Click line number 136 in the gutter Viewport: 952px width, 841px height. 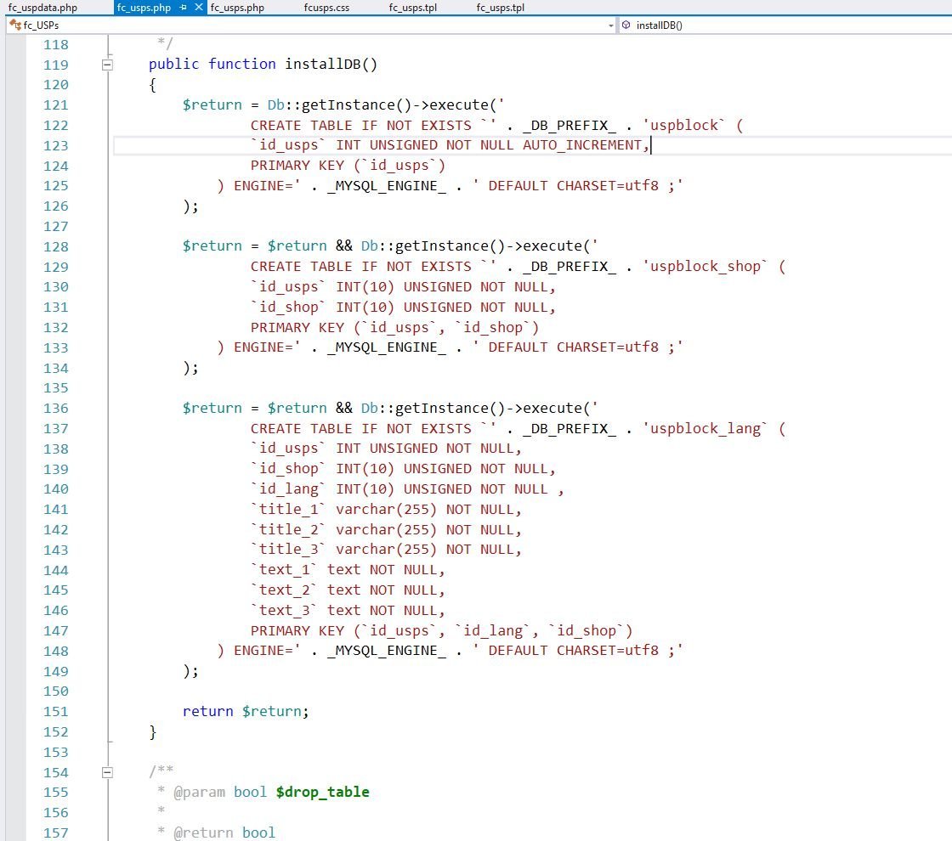[x=56, y=409]
